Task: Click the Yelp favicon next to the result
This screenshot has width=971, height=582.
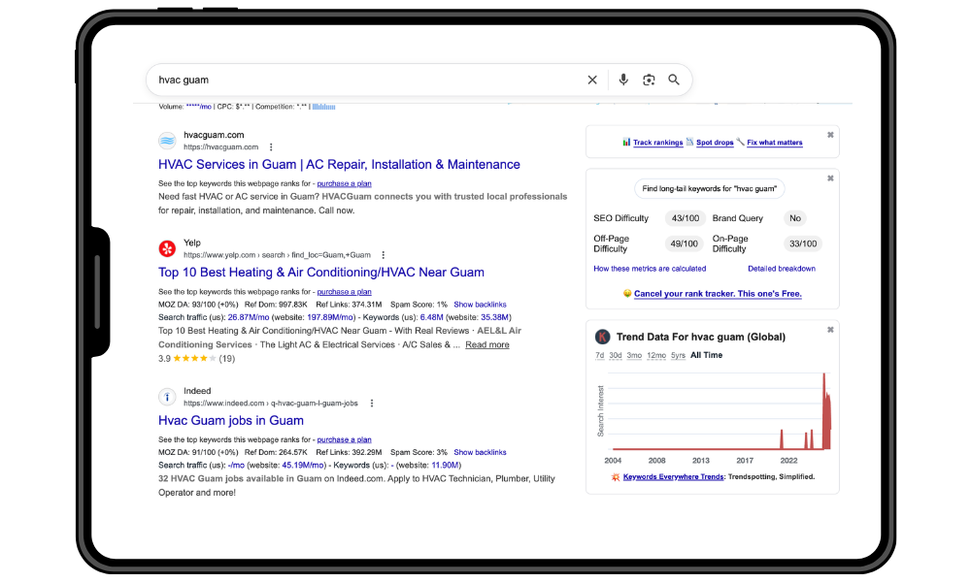Action: [x=166, y=247]
